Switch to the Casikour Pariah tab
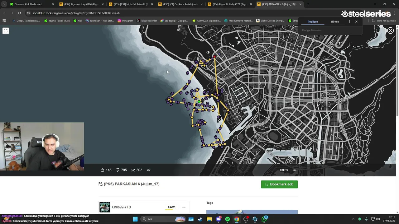The image size is (399, 224). [x=180, y=4]
